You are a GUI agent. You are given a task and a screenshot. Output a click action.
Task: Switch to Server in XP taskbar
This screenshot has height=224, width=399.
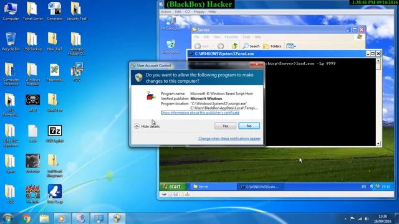pos(213,187)
